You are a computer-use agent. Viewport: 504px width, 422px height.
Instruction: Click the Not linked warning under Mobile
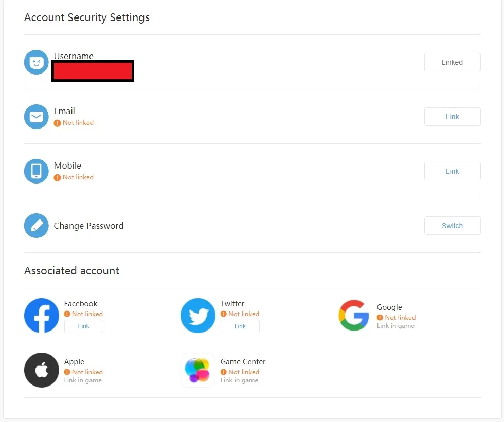(74, 177)
